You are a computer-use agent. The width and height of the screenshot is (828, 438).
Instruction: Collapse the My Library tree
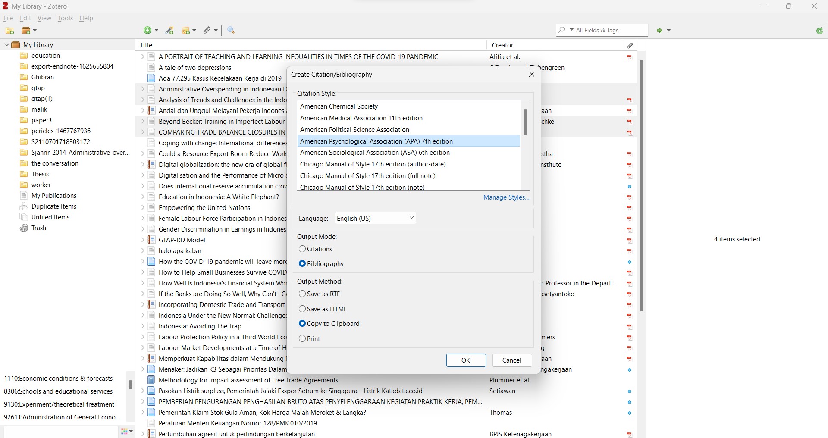pos(7,45)
